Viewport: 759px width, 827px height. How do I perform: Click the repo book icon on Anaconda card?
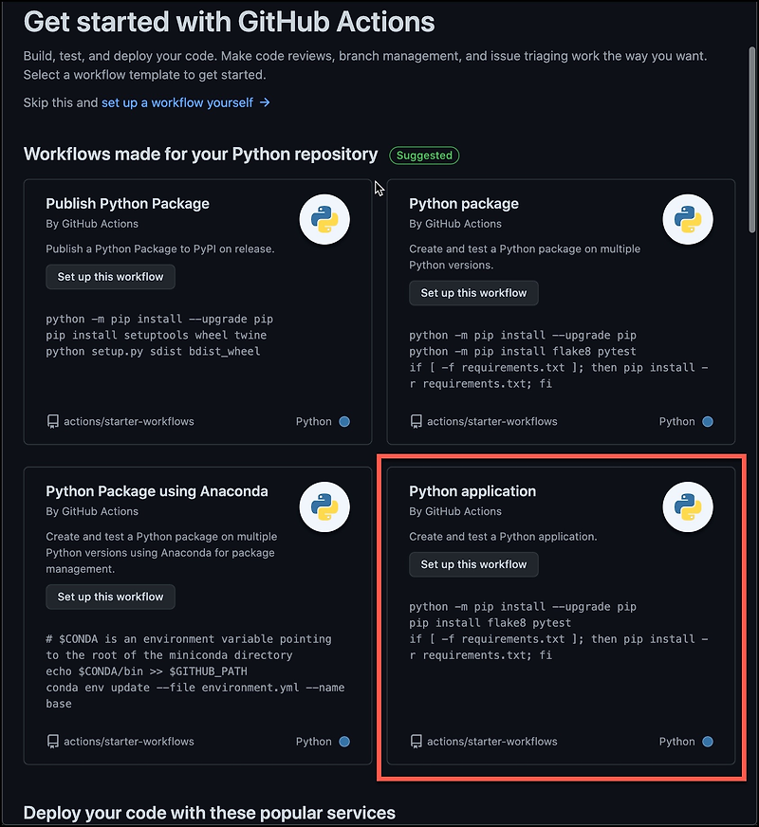[52, 741]
